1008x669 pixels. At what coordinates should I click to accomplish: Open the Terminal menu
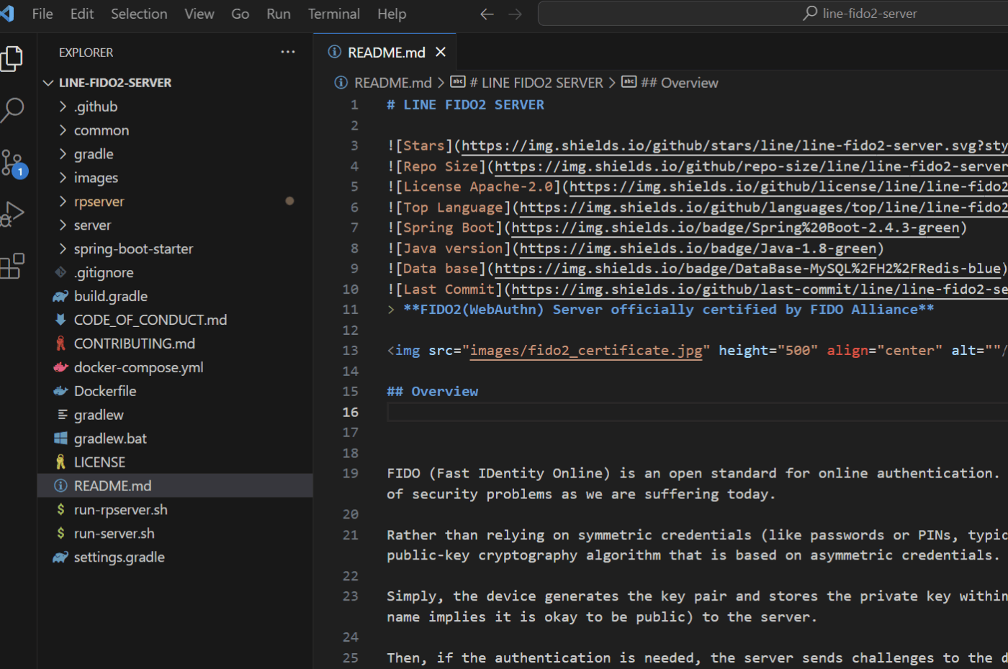point(333,14)
